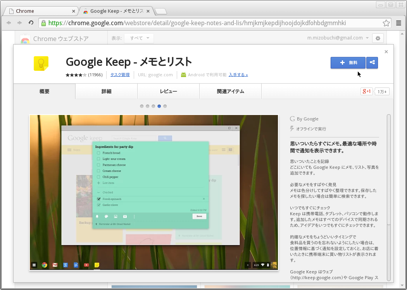Screen dimensions: 407x290
Task: Click the By Google developer label
Action: coord(304,119)
